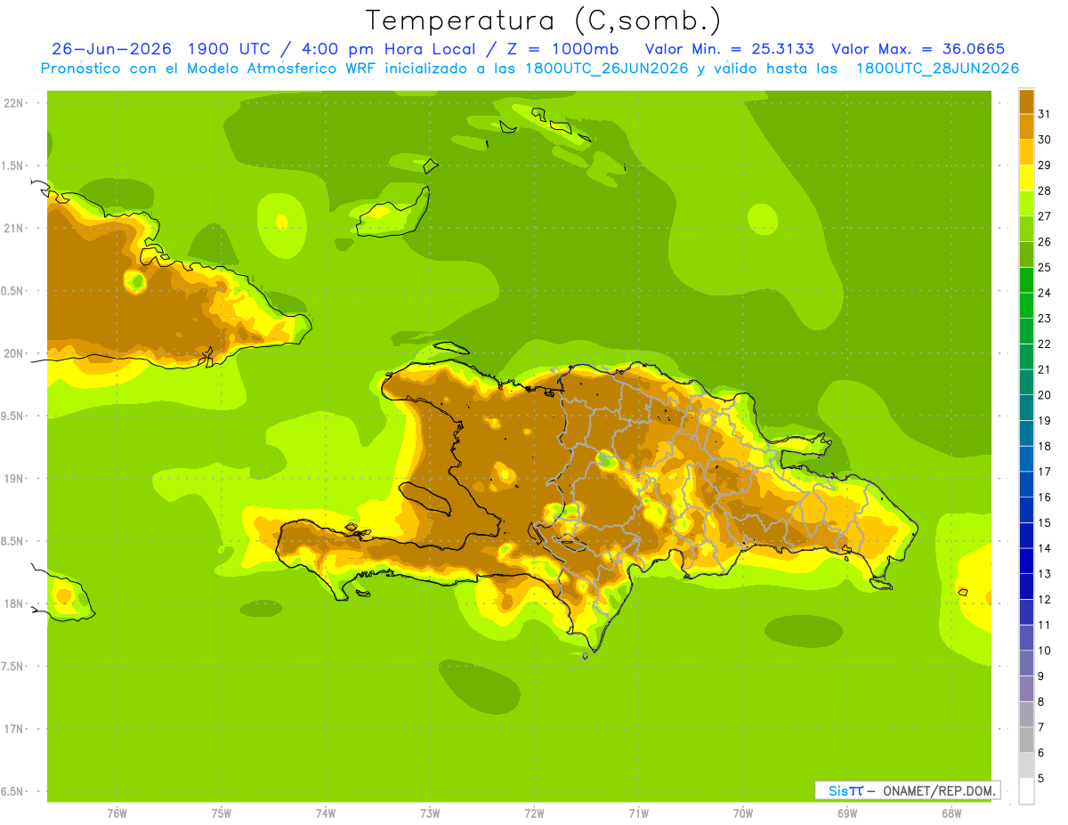Viewport: 1068px width, 825px height.
Task: Click the white swatch at legend bottom
Action: tap(1026, 790)
